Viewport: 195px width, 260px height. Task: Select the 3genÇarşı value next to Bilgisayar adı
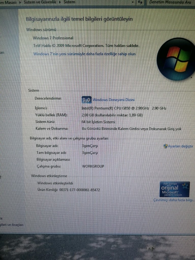coord(90,146)
